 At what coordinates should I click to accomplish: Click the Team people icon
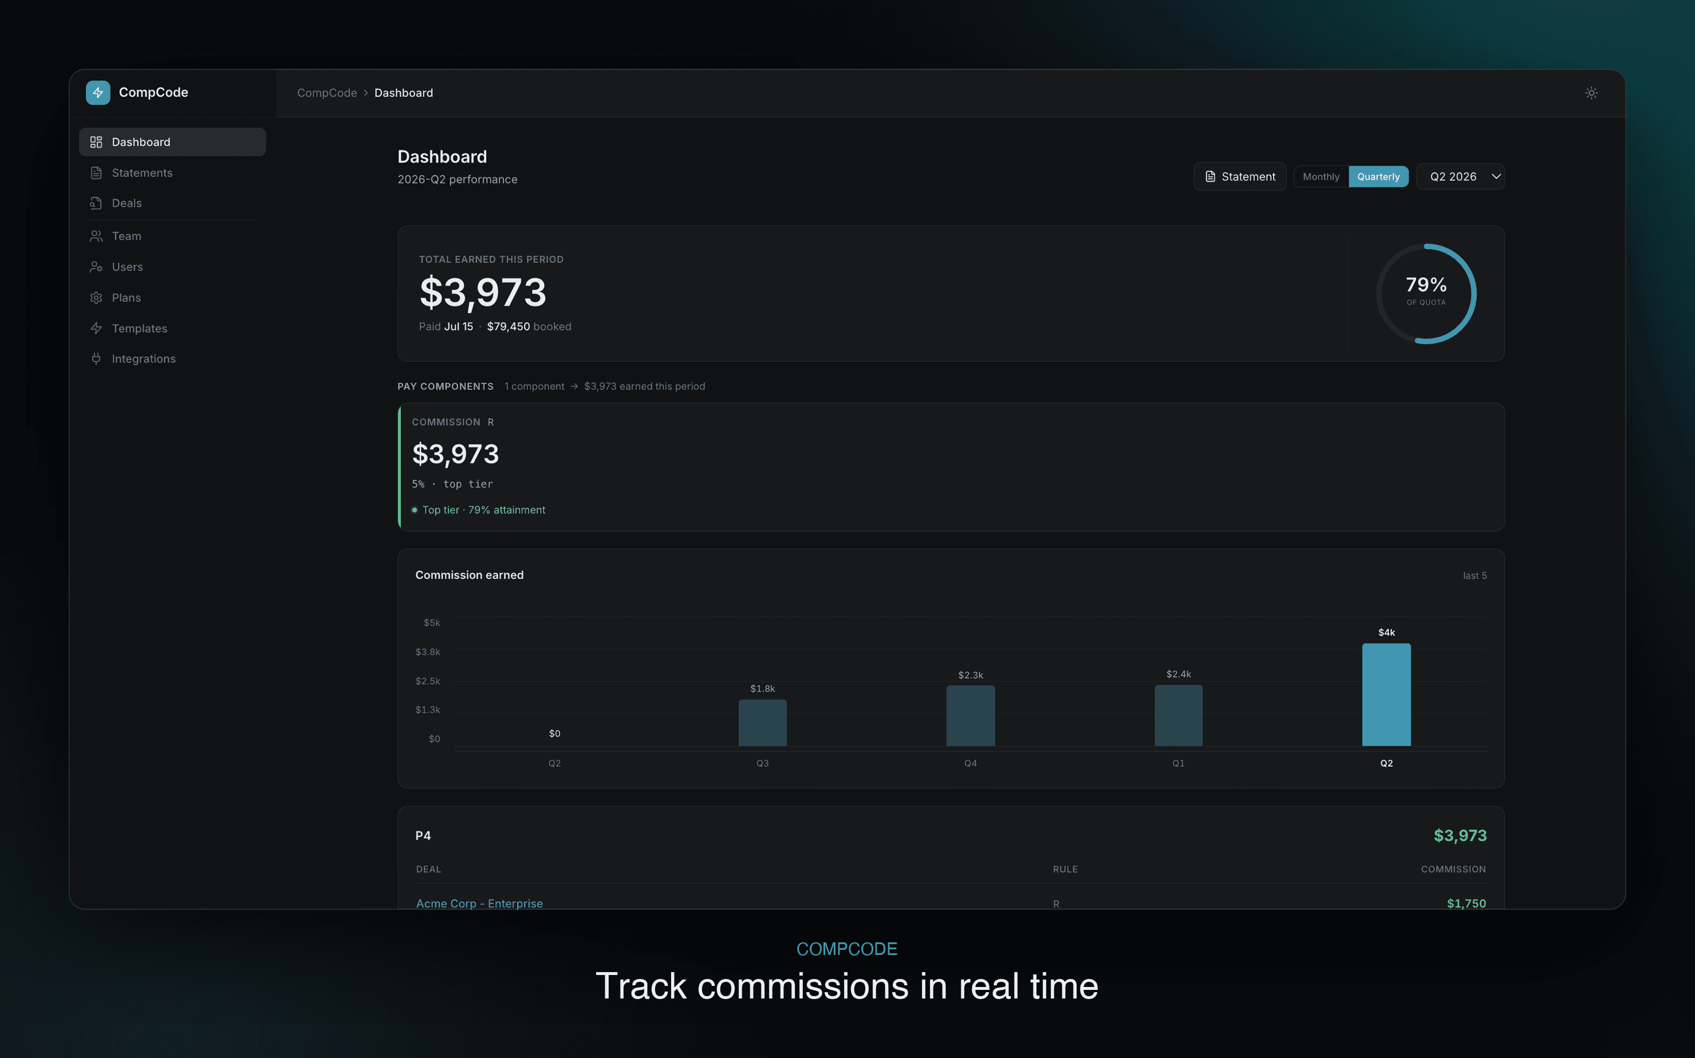coord(96,236)
